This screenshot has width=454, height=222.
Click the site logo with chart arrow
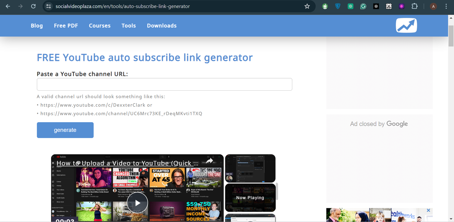pyautogui.click(x=406, y=25)
